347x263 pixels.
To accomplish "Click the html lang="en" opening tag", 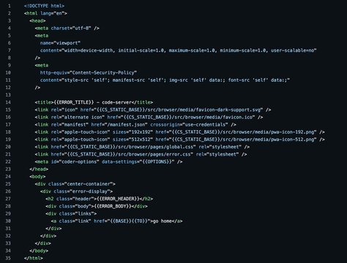I will coord(45,13).
